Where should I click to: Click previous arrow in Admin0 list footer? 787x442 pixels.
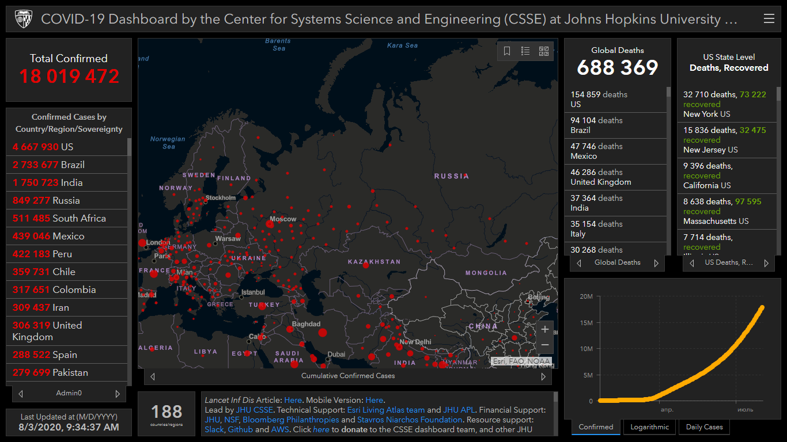(21, 394)
